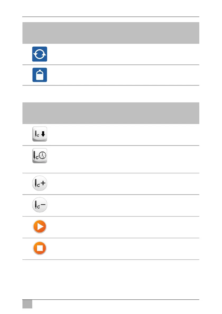
Task: Click the blue circular arrows refresh icon
Action: [x=40, y=54]
